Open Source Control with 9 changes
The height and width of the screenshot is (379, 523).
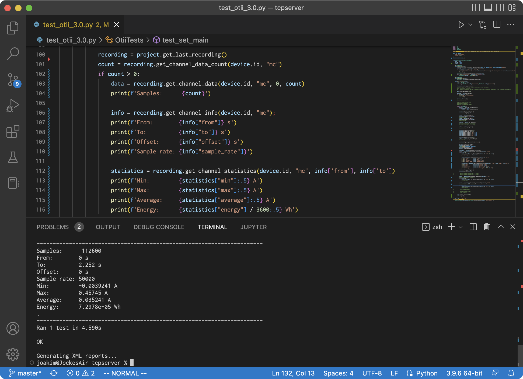click(x=13, y=80)
